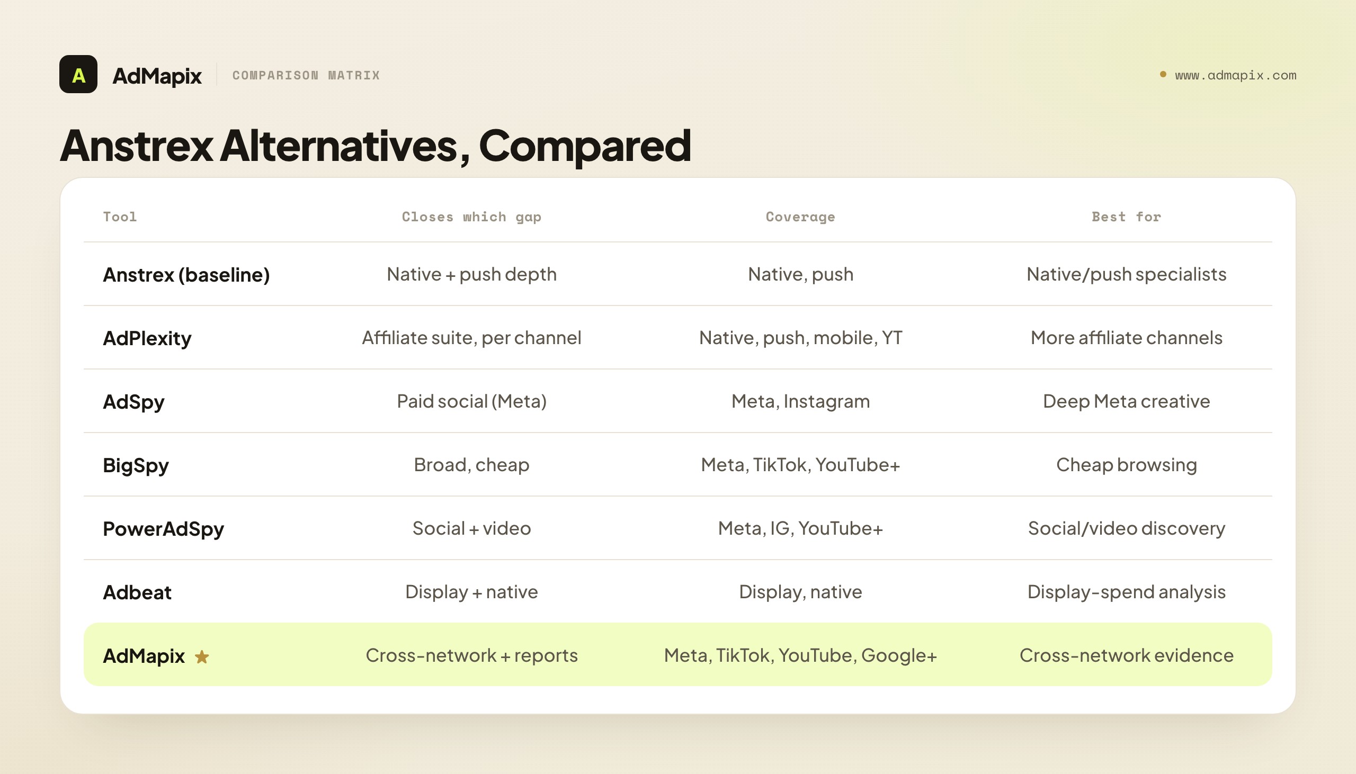This screenshot has height=774, width=1356.
Task: Select the Tool column header
Action: tap(120, 217)
